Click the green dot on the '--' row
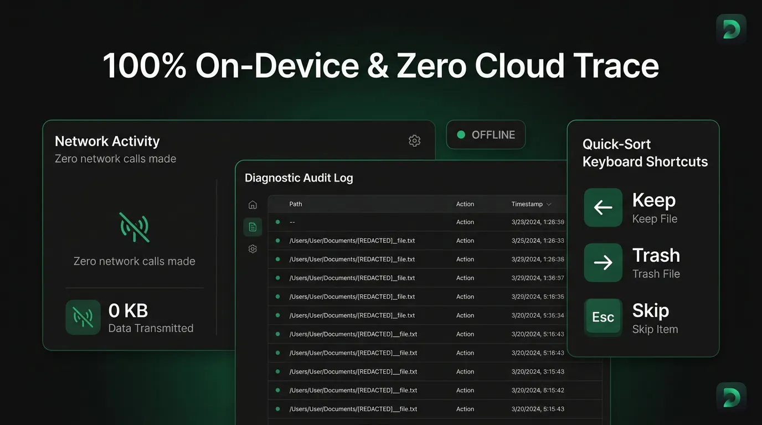 click(x=278, y=222)
